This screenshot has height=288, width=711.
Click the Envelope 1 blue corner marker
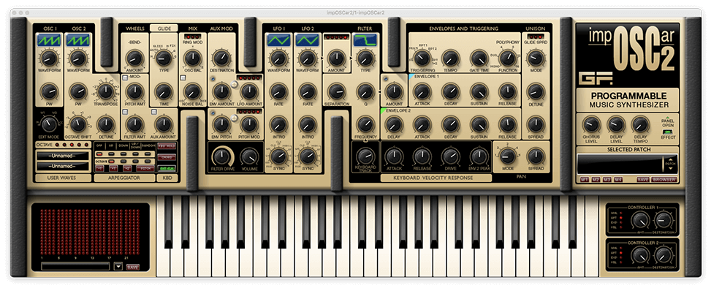coord(411,77)
